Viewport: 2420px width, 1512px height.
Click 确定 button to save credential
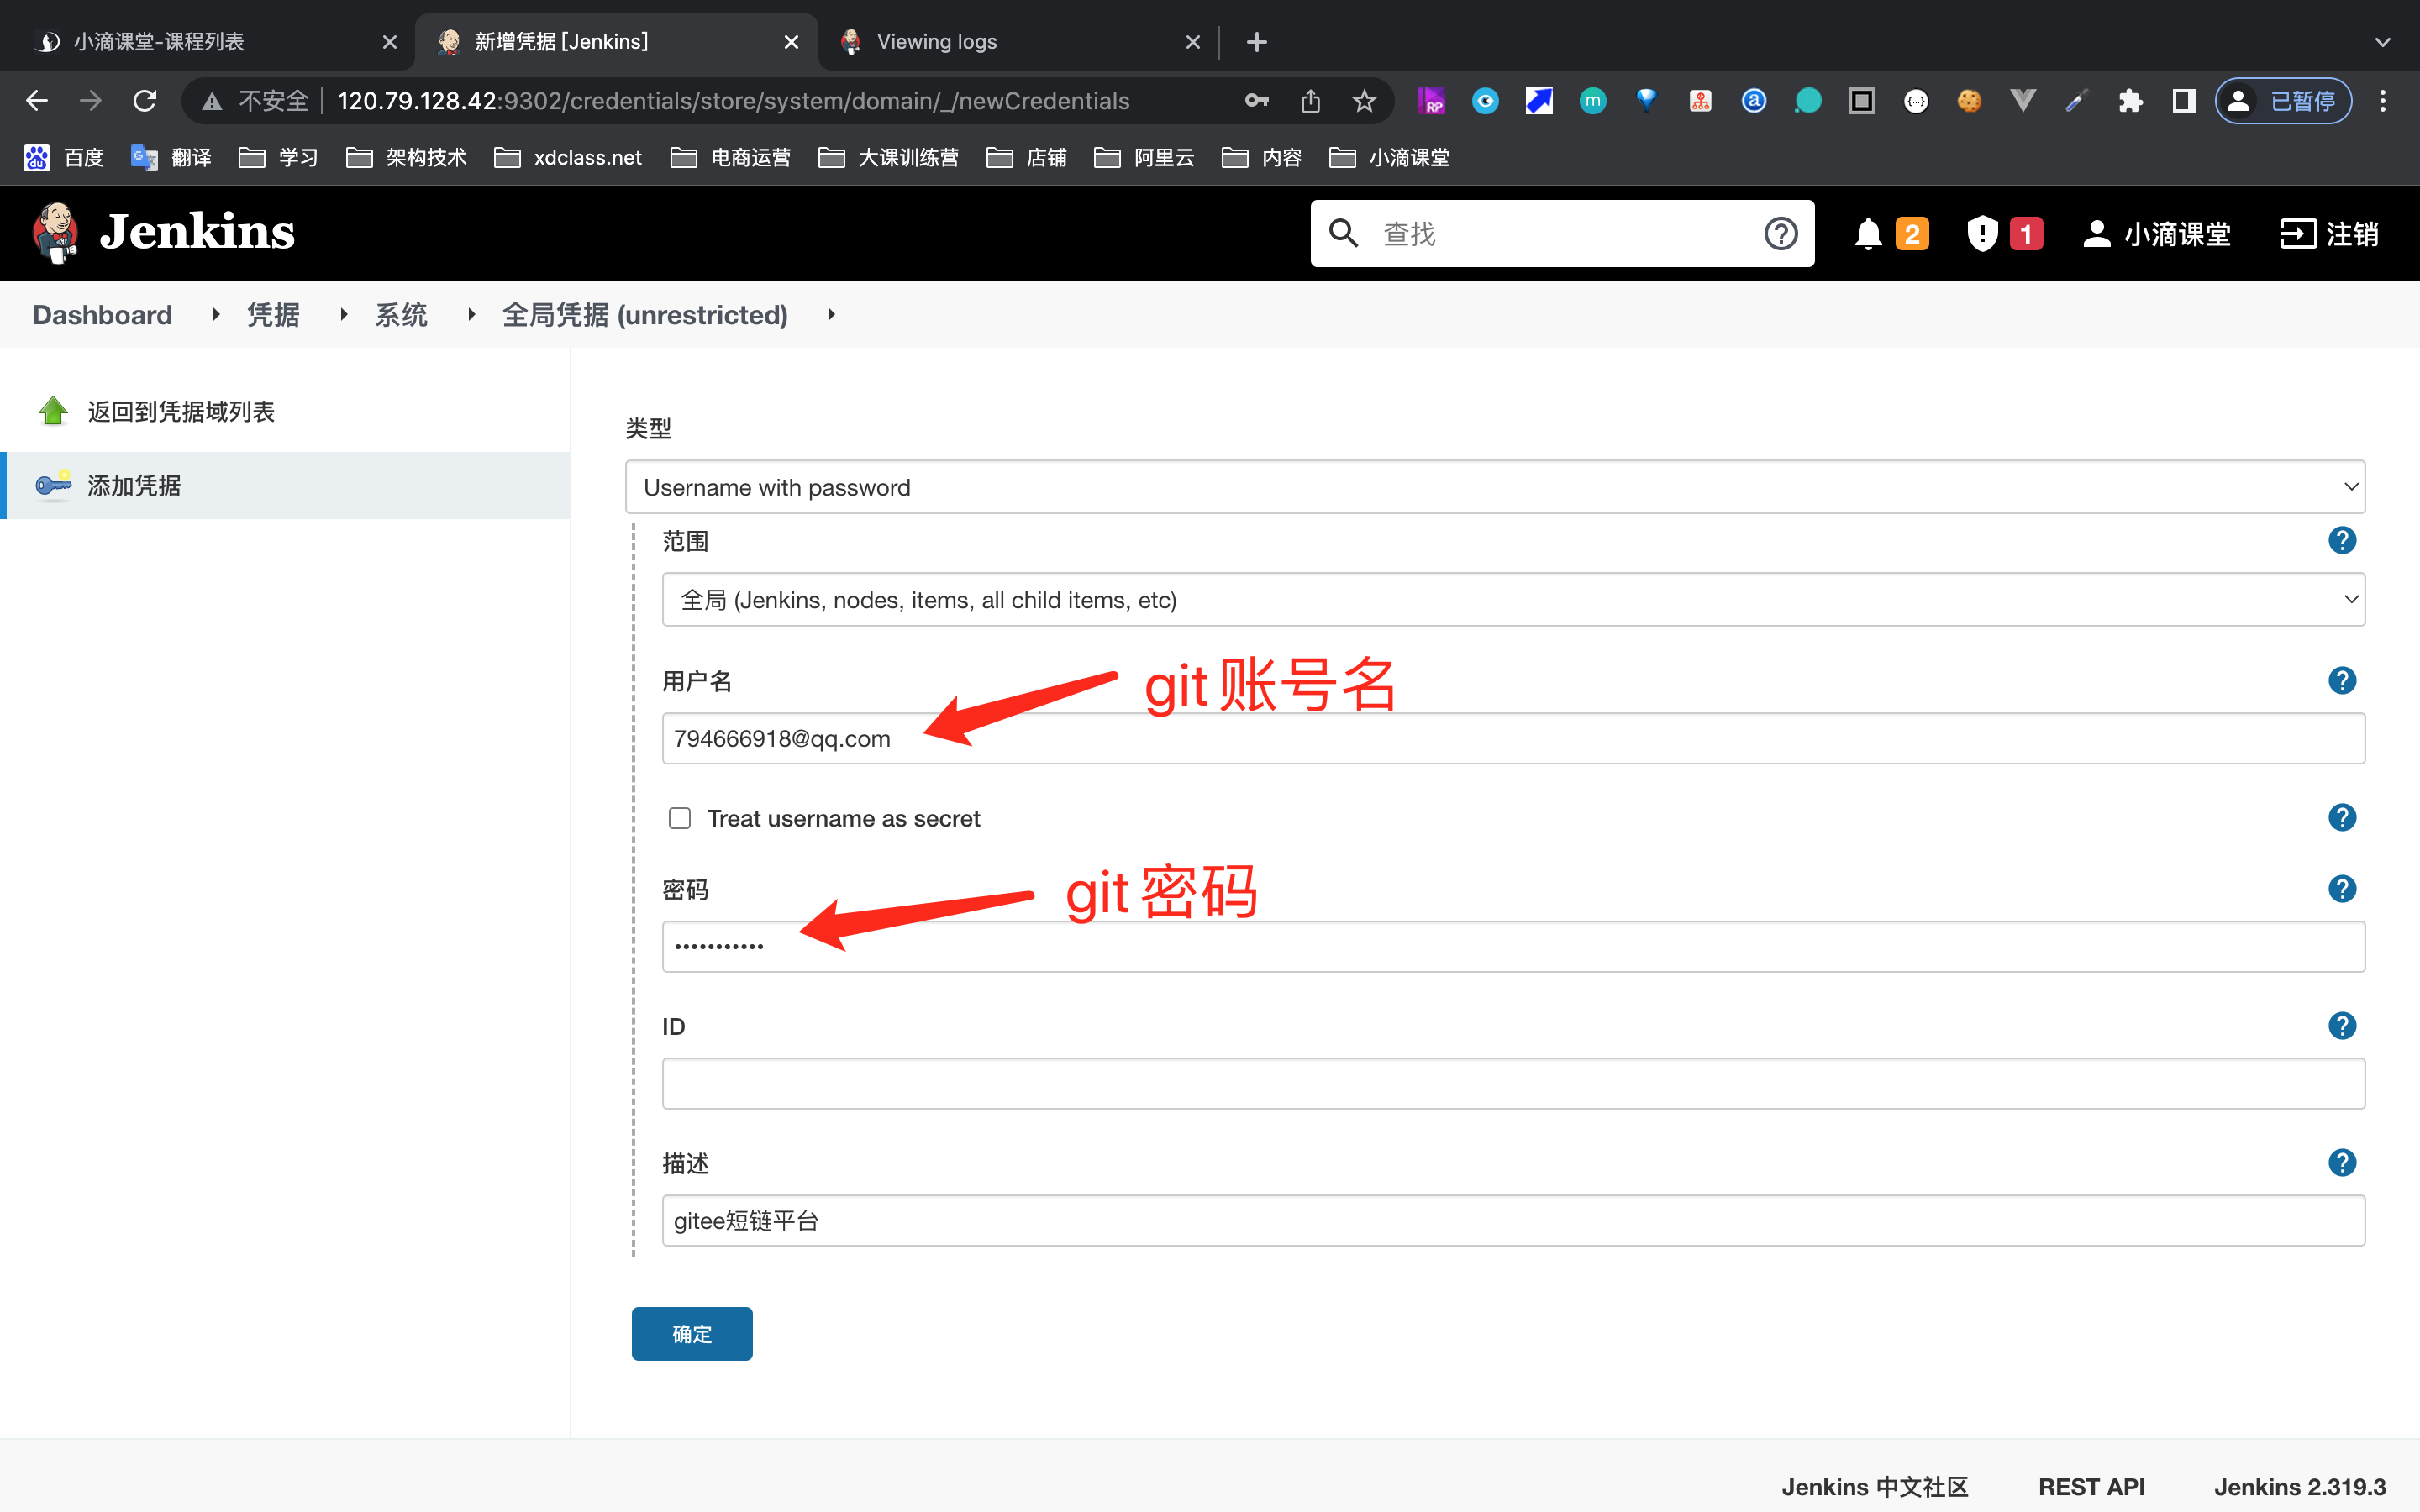[x=692, y=1334]
